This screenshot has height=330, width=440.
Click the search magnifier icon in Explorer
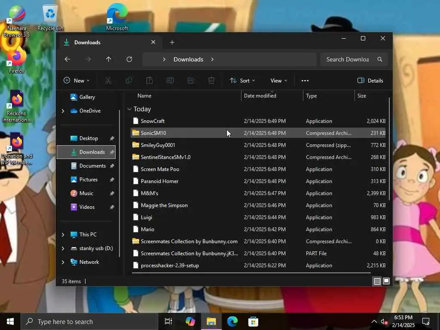point(380,59)
